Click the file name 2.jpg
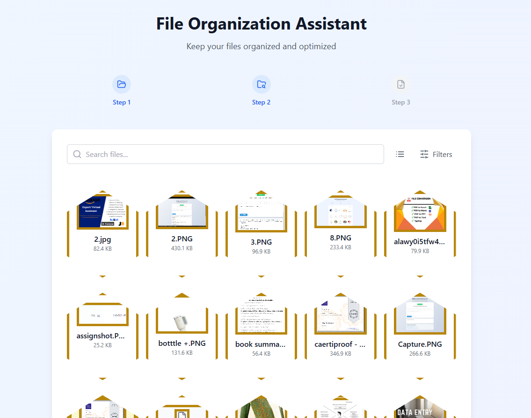This screenshot has width=531, height=418. pyautogui.click(x=102, y=239)
